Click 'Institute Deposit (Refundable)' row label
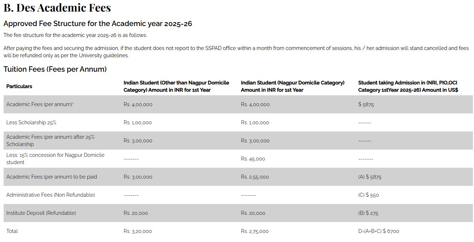The width and height of the screenshot is (474, 242). coord(41,213)
